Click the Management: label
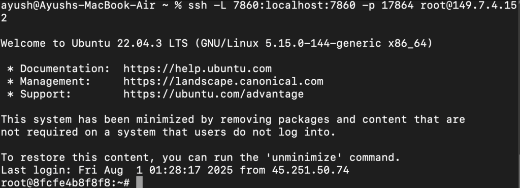The width and height of the screenshot is (520, 188). coord(55,81)
